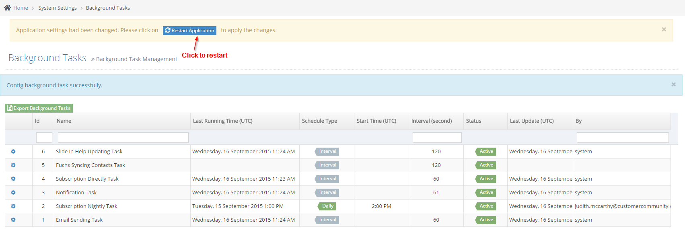This screenshot has width=685, height=249.
Task: Click the Interval (second) filter field
Action: [x=437, y=138]
